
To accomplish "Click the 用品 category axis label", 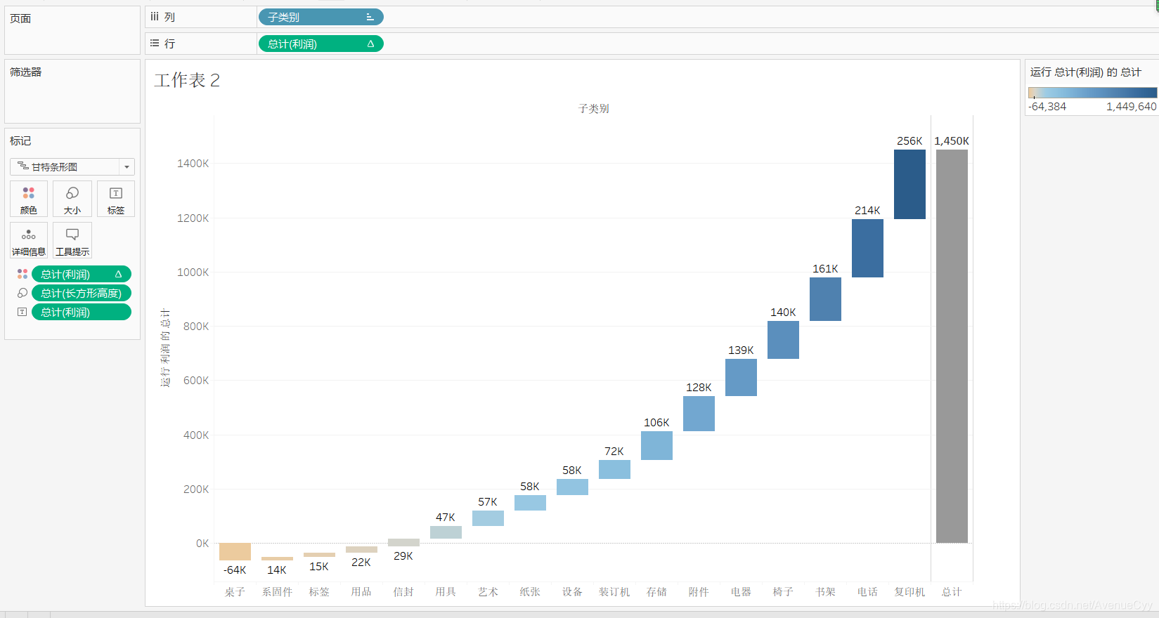I will tap(361, 591).
